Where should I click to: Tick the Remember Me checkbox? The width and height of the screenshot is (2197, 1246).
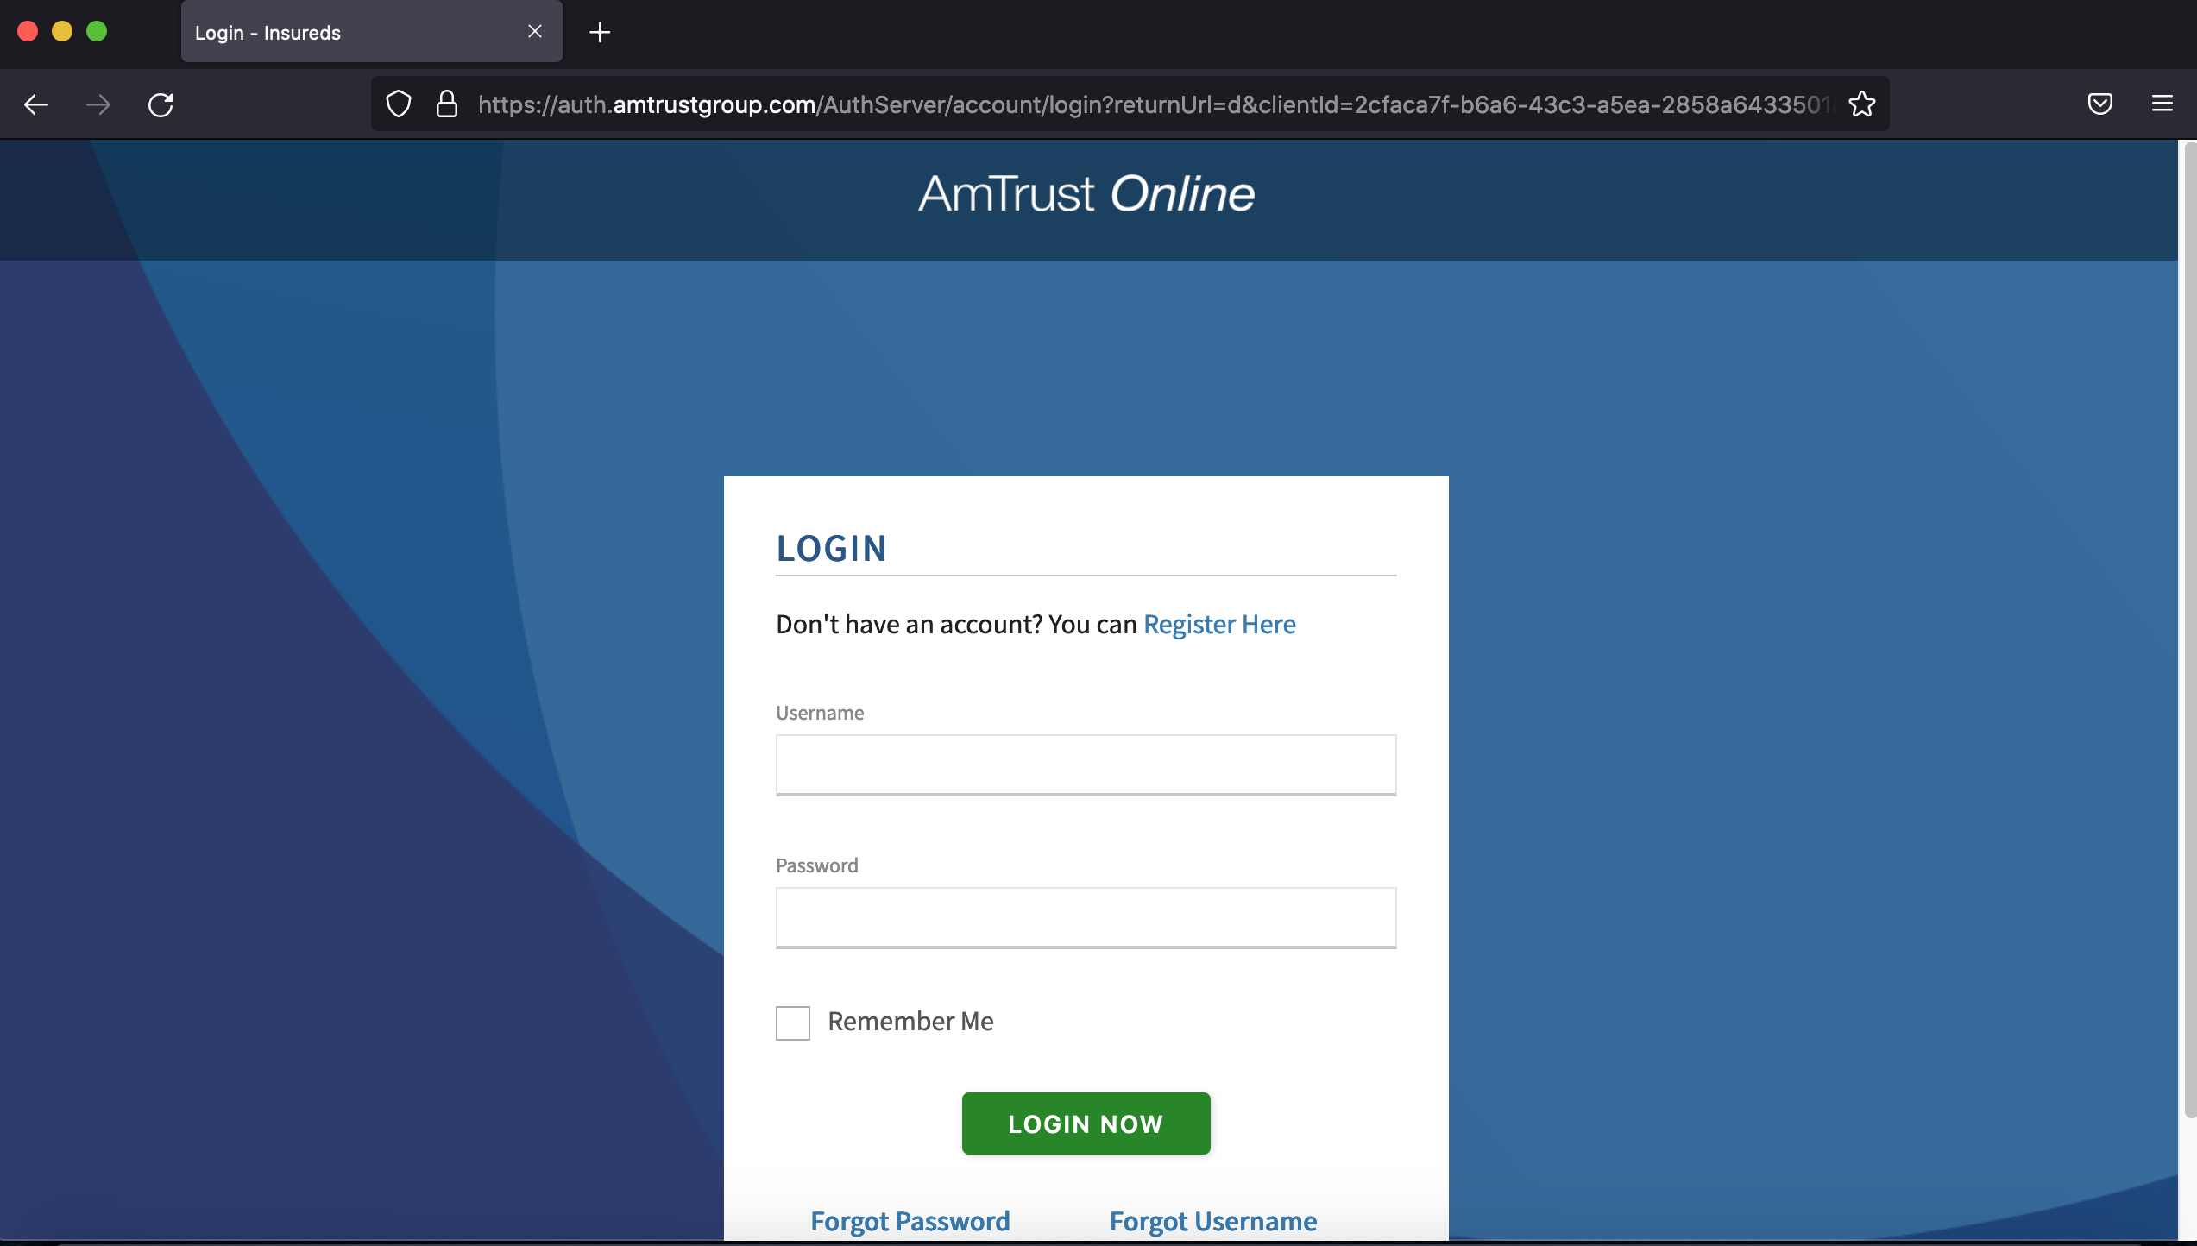click(x=792, y=1023)
